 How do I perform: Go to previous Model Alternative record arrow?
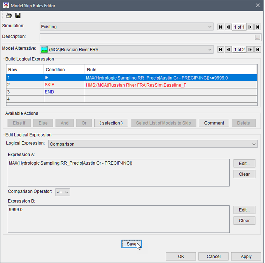point(228,49)
